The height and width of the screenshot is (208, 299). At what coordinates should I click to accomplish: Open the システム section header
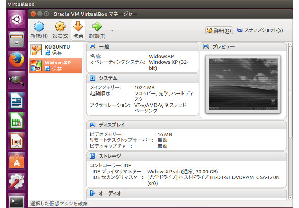click(x=142, y=78)
